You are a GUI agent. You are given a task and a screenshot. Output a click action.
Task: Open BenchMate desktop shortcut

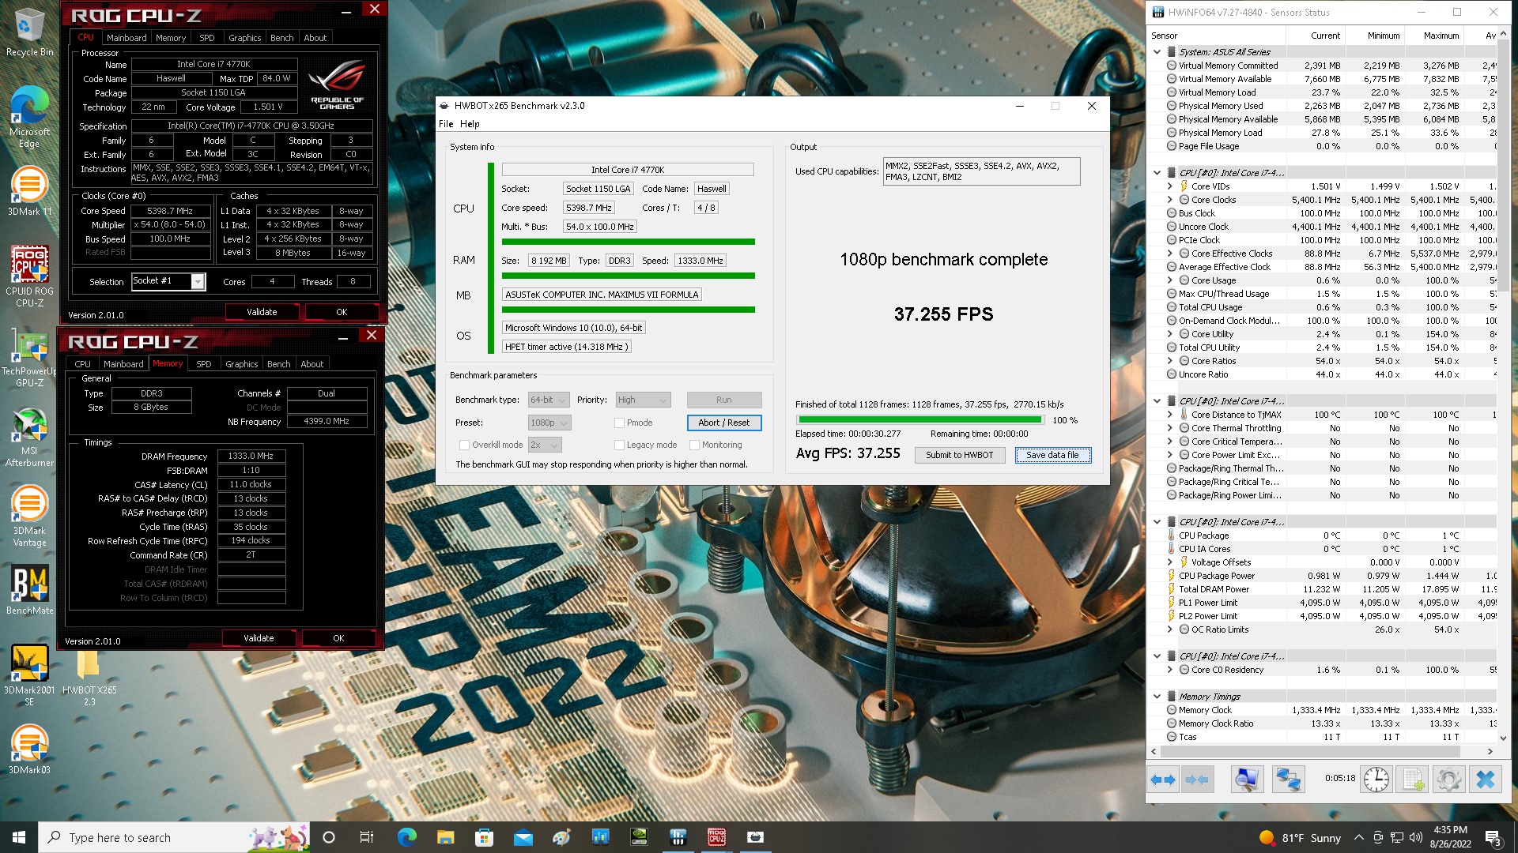(29, 591)
